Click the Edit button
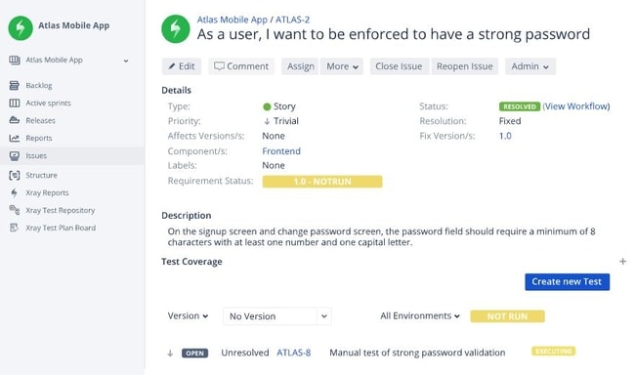This screenshot has width=635, height=375. tap(182, 66)
